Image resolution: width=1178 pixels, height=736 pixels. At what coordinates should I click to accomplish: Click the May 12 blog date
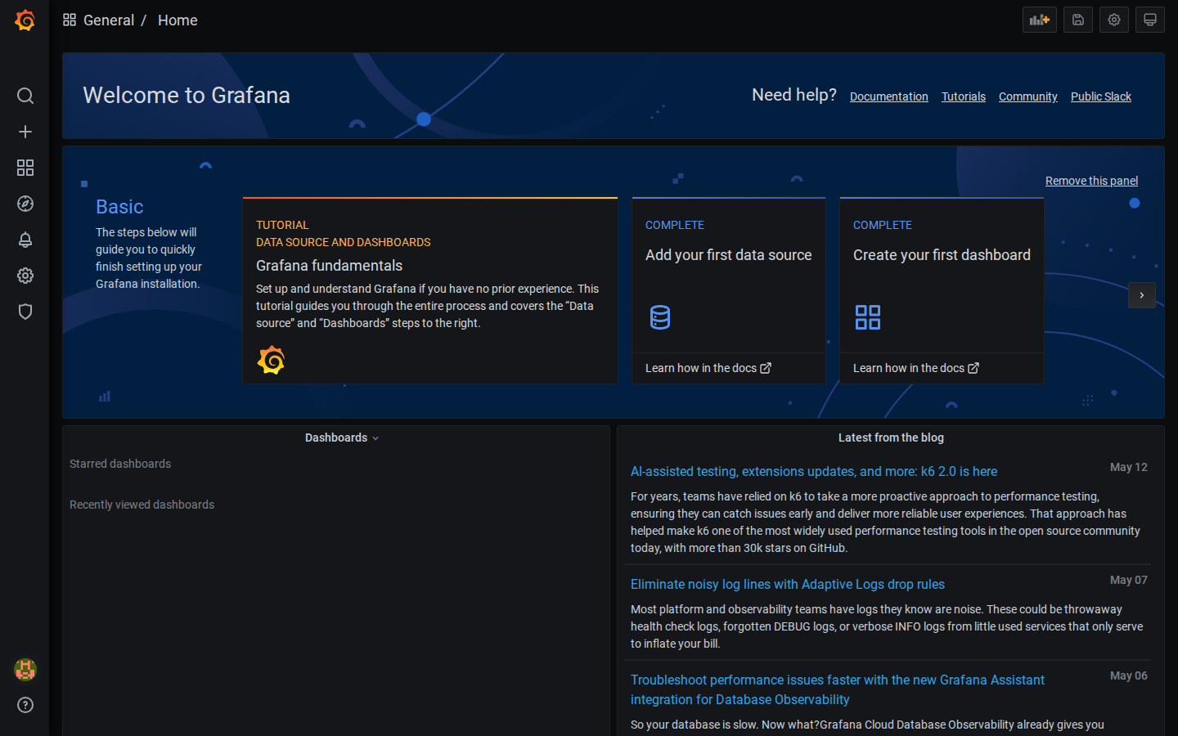pos(1129,467)
